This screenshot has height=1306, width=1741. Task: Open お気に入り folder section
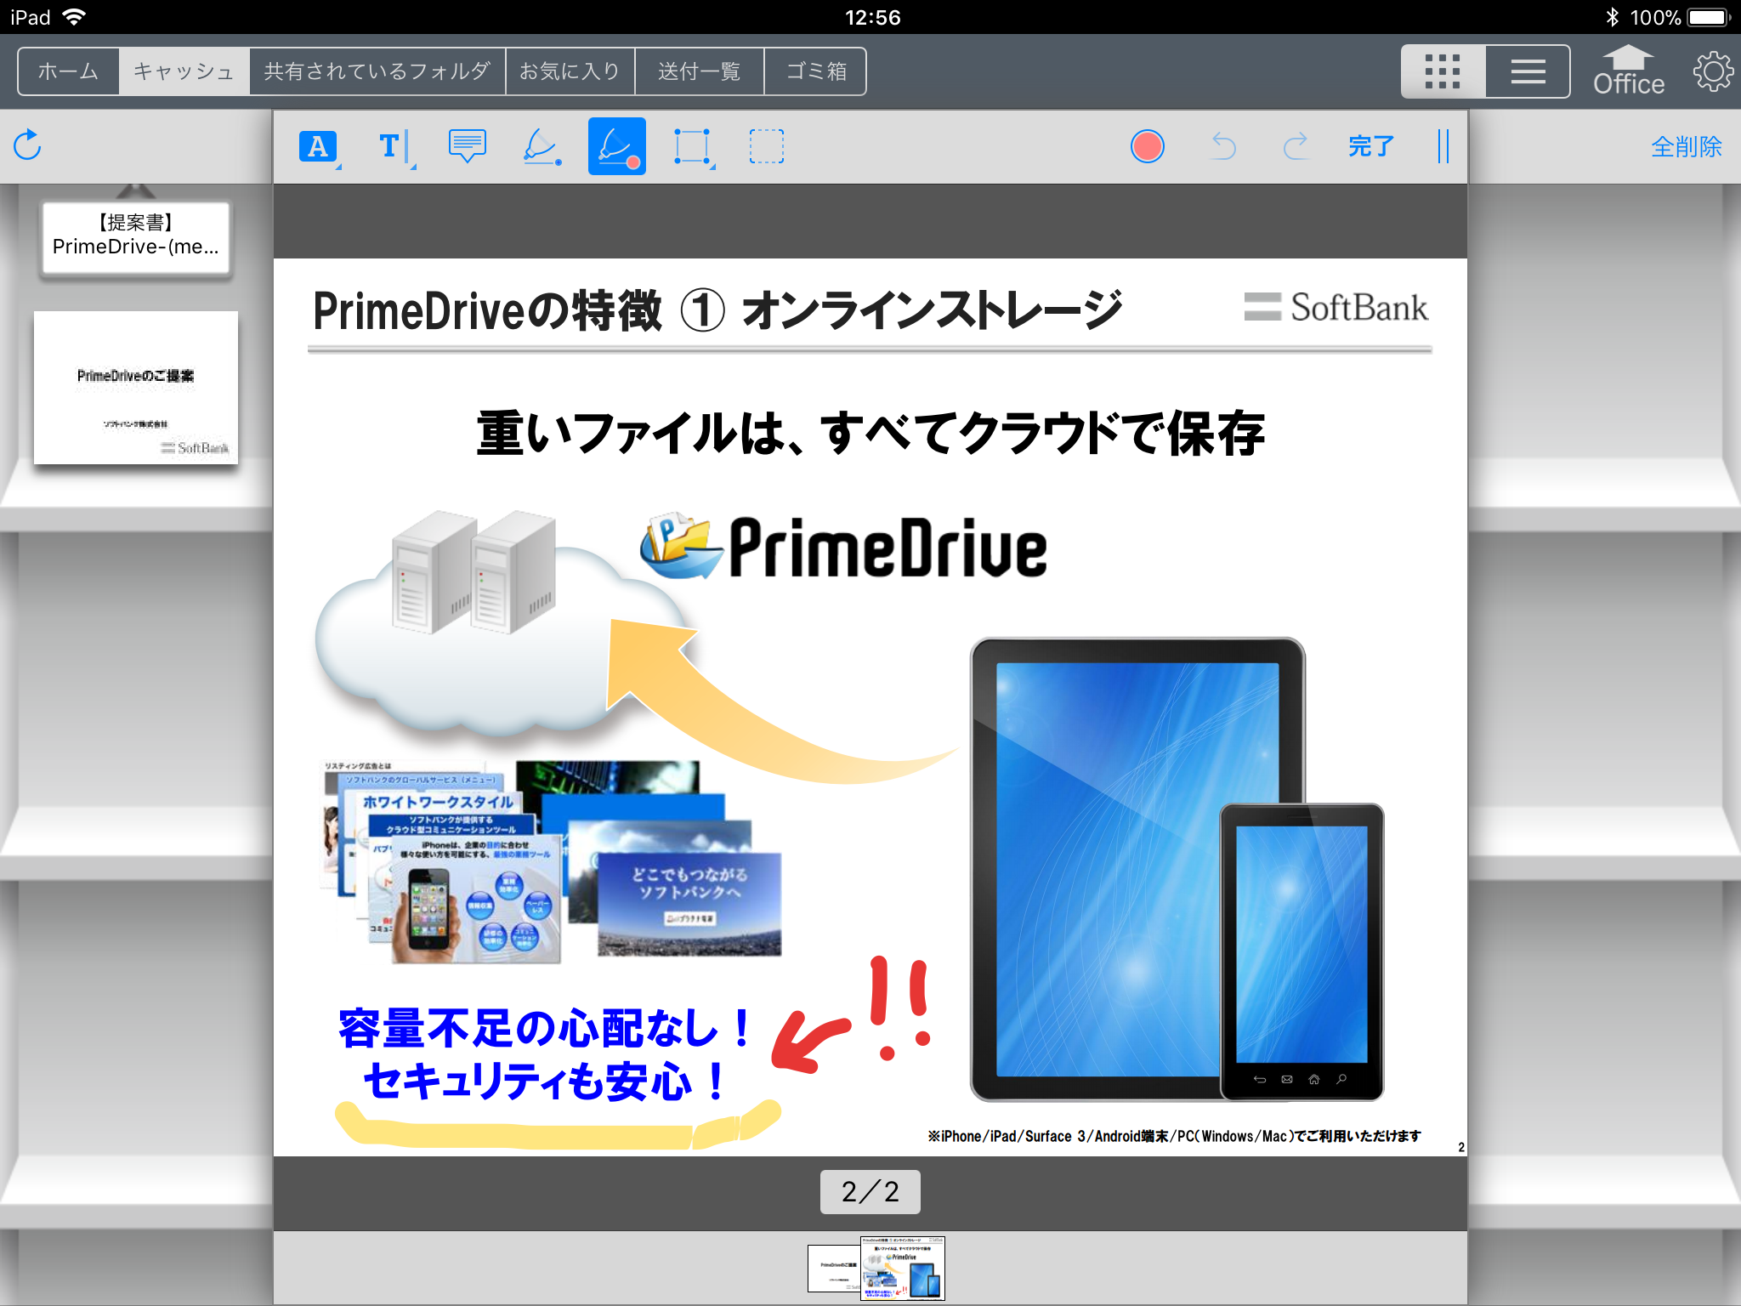coord(570,70)
